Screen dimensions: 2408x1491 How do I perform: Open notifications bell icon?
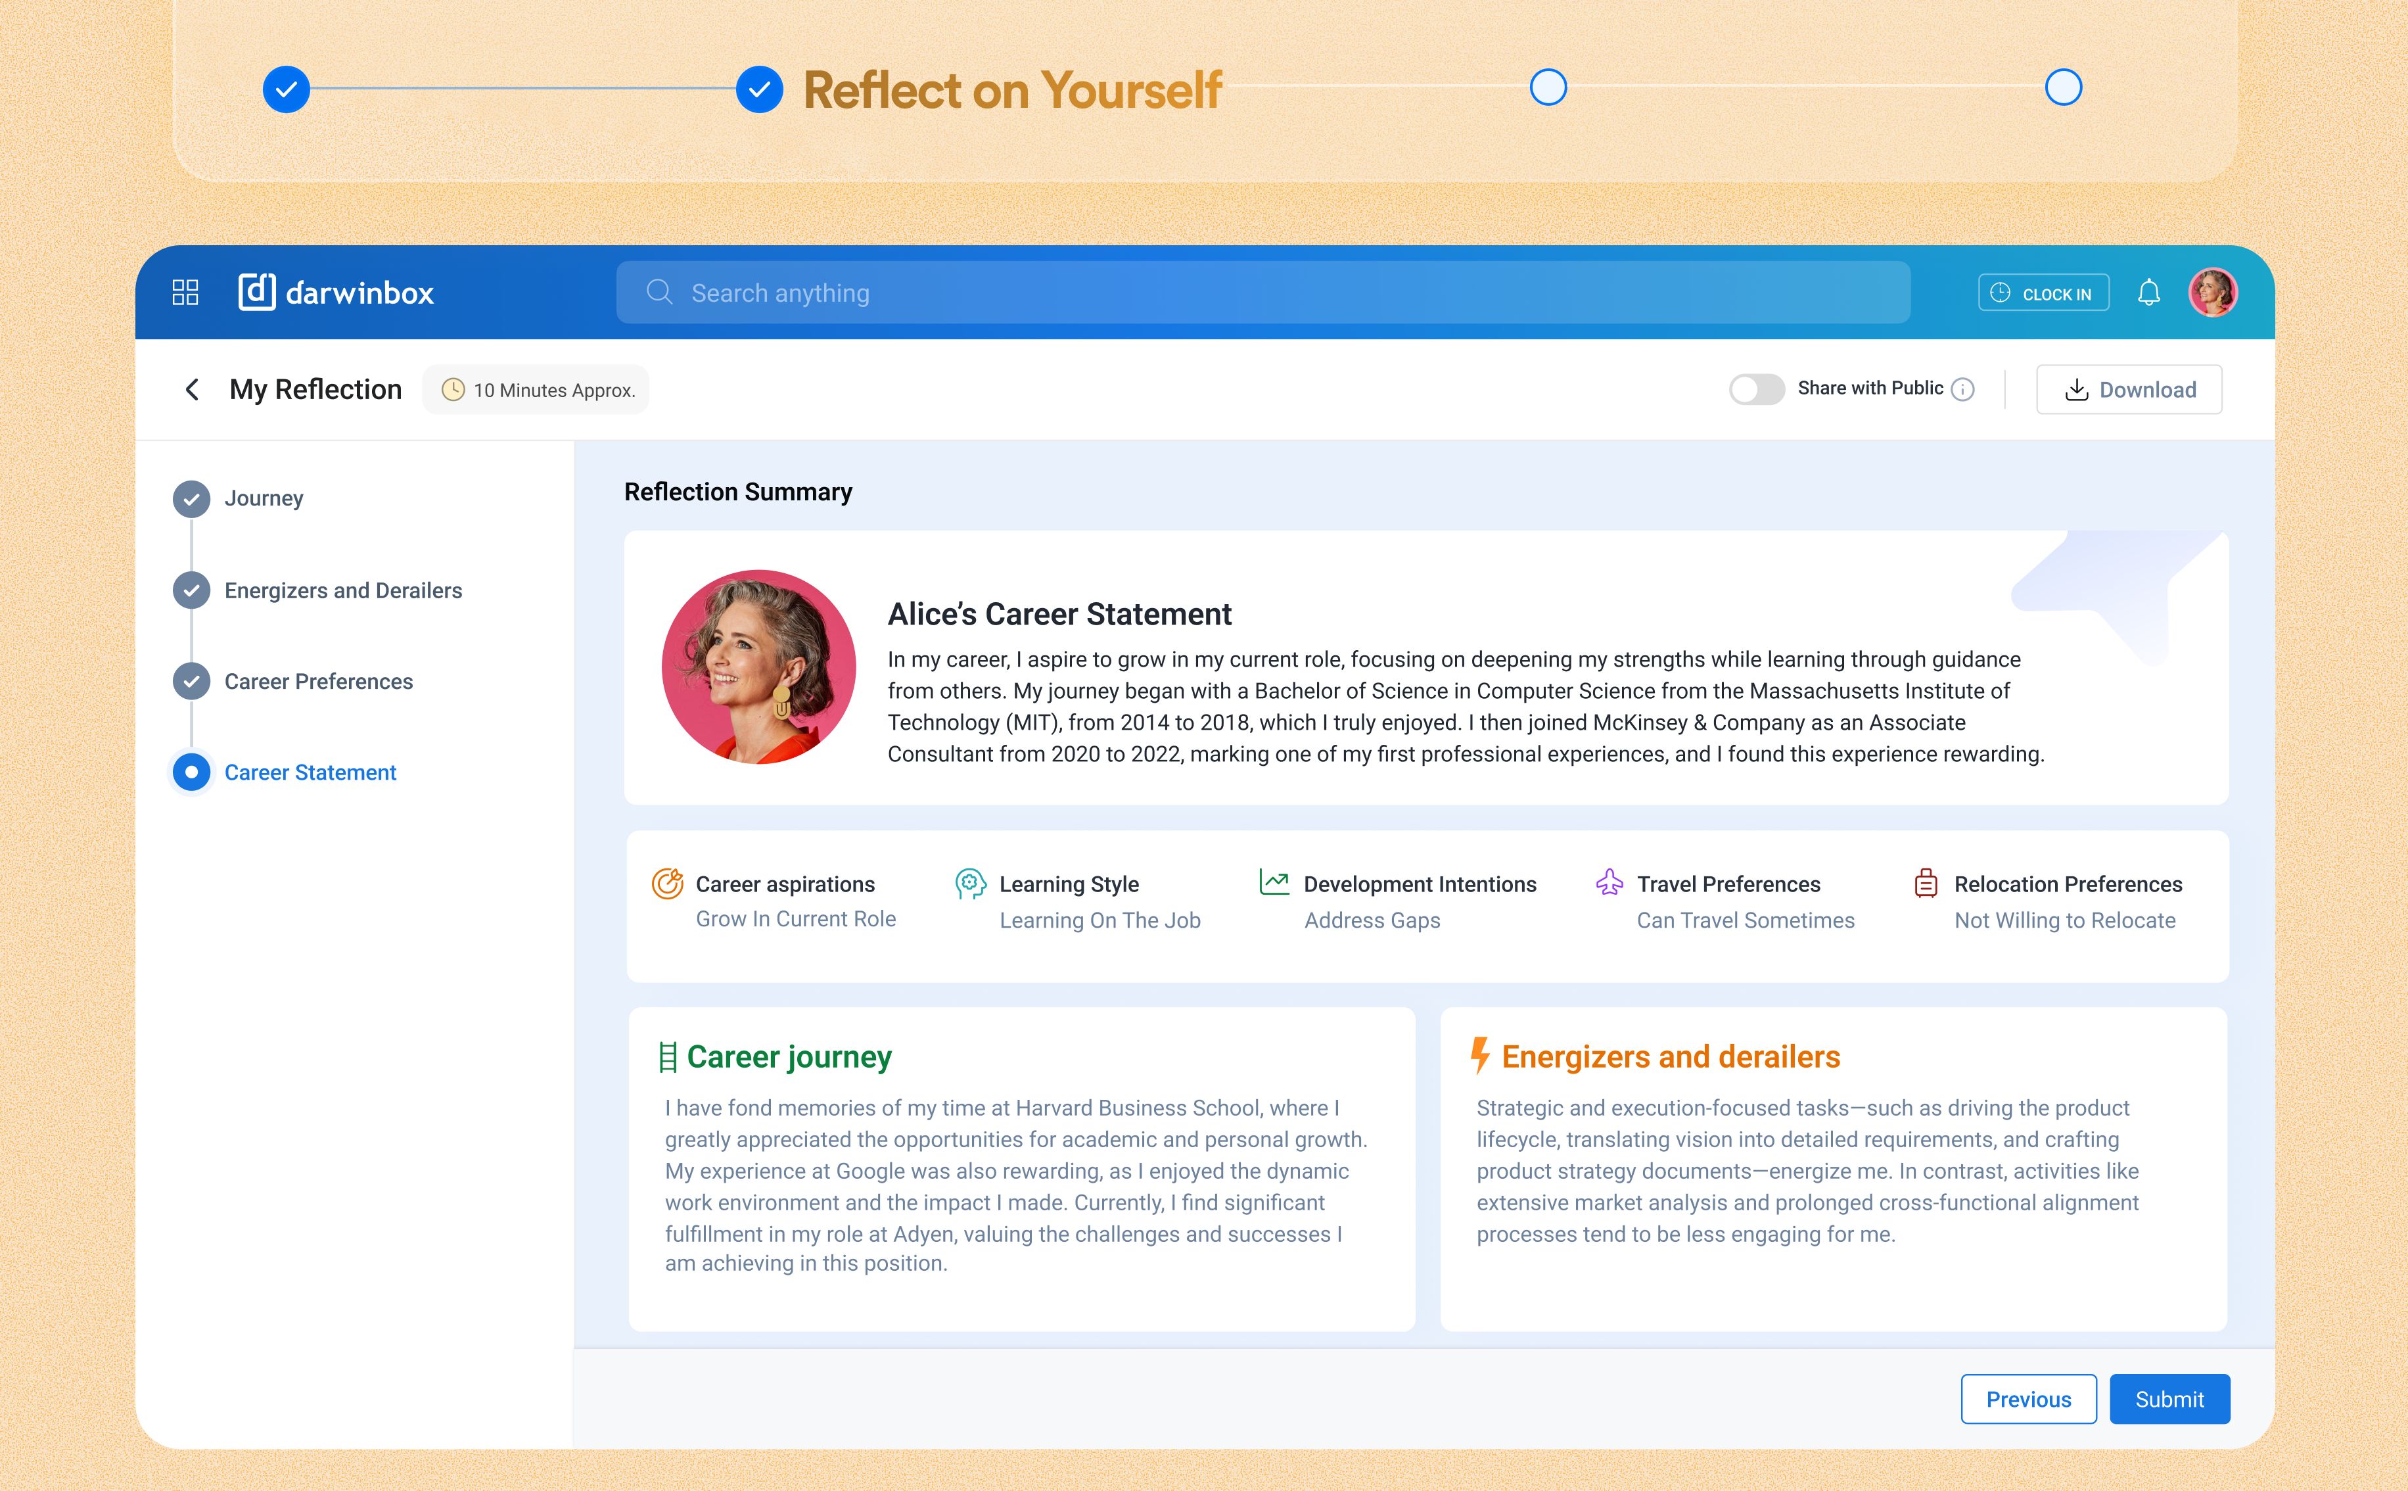2149,293
